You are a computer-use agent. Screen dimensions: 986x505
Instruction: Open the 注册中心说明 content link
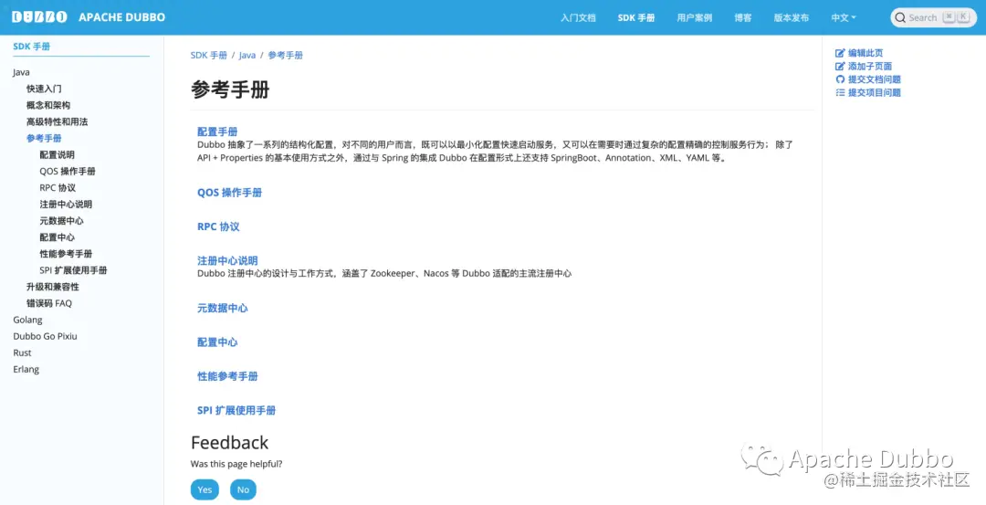227,260
